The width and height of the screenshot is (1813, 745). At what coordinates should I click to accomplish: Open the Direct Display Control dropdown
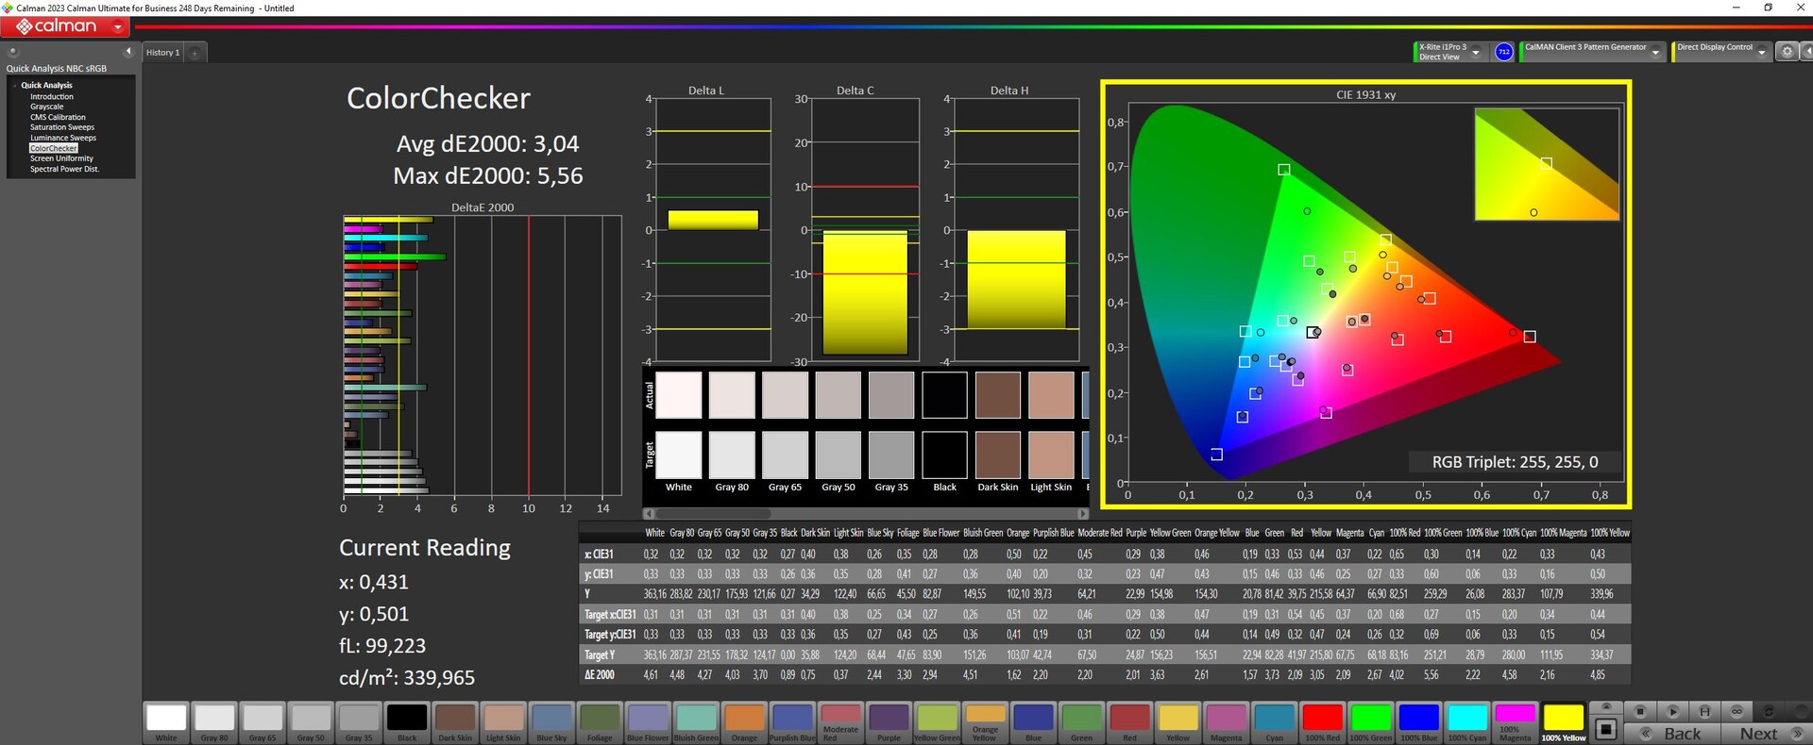(x=1761, y=53)
